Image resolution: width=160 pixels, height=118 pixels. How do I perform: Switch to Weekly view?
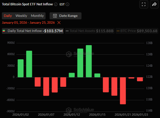pos(21,16)
